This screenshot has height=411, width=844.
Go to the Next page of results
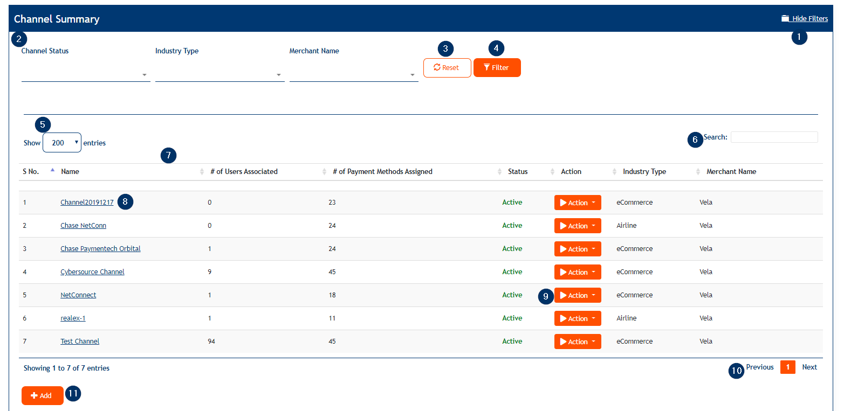[x=809, y=367]
